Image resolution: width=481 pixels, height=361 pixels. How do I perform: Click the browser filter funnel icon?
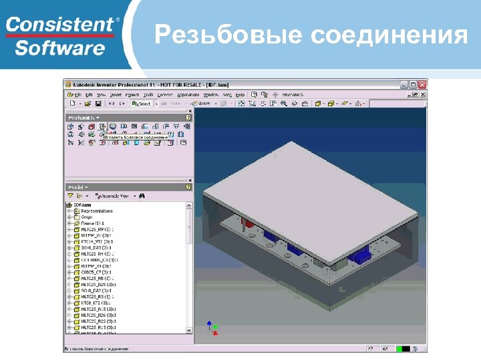point(70,195)
